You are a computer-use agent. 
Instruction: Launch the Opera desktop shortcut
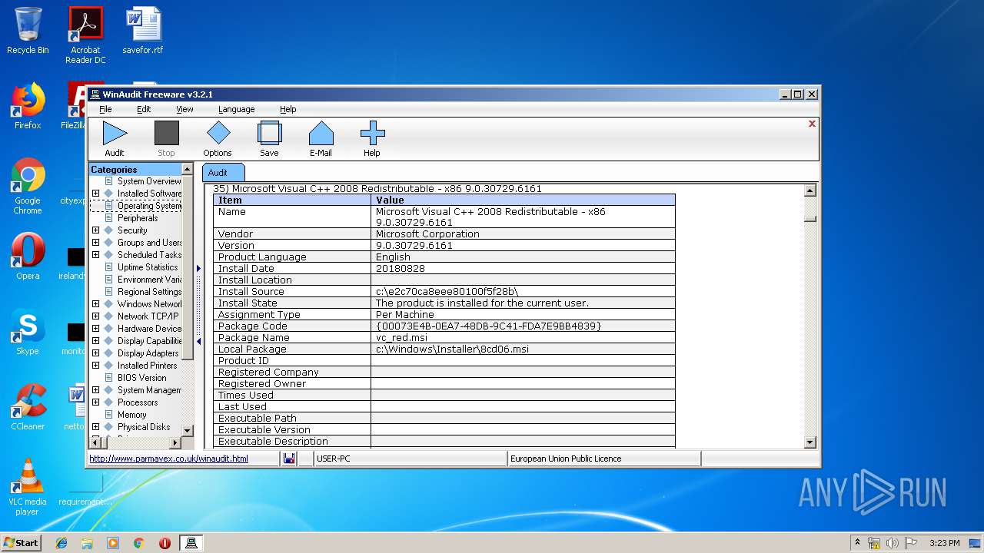[x=28, y=257]
